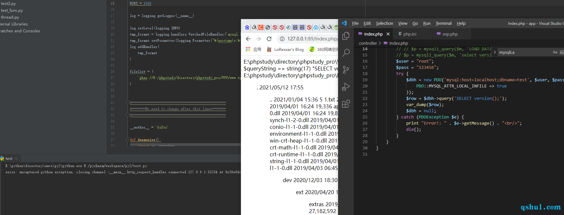The image size is (564, 215).
Task: Switch to the orange C browser tab
Action: coord(261,27)
